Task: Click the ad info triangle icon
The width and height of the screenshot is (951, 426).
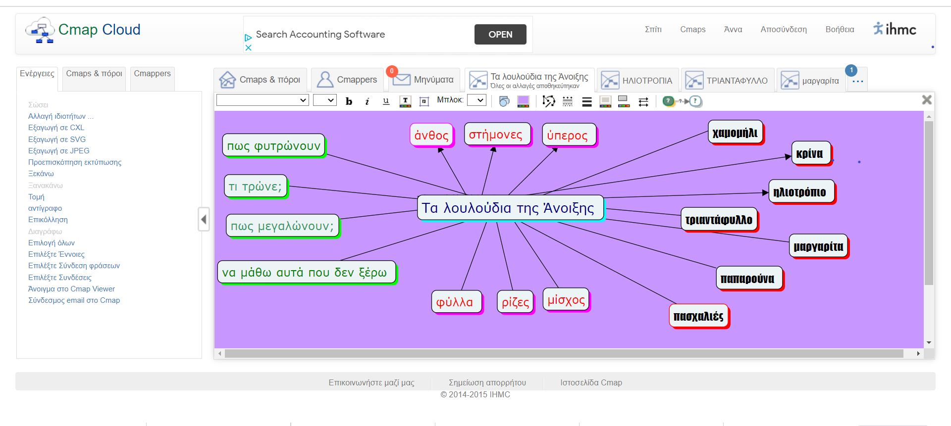Action: pos(248,38)
